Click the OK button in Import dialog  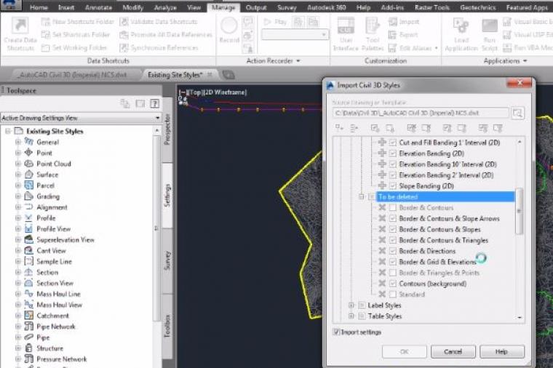[x=404, y=351]
